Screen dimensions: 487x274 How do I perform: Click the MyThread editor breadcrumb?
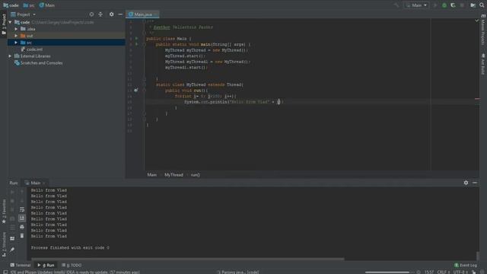(173, 175)
